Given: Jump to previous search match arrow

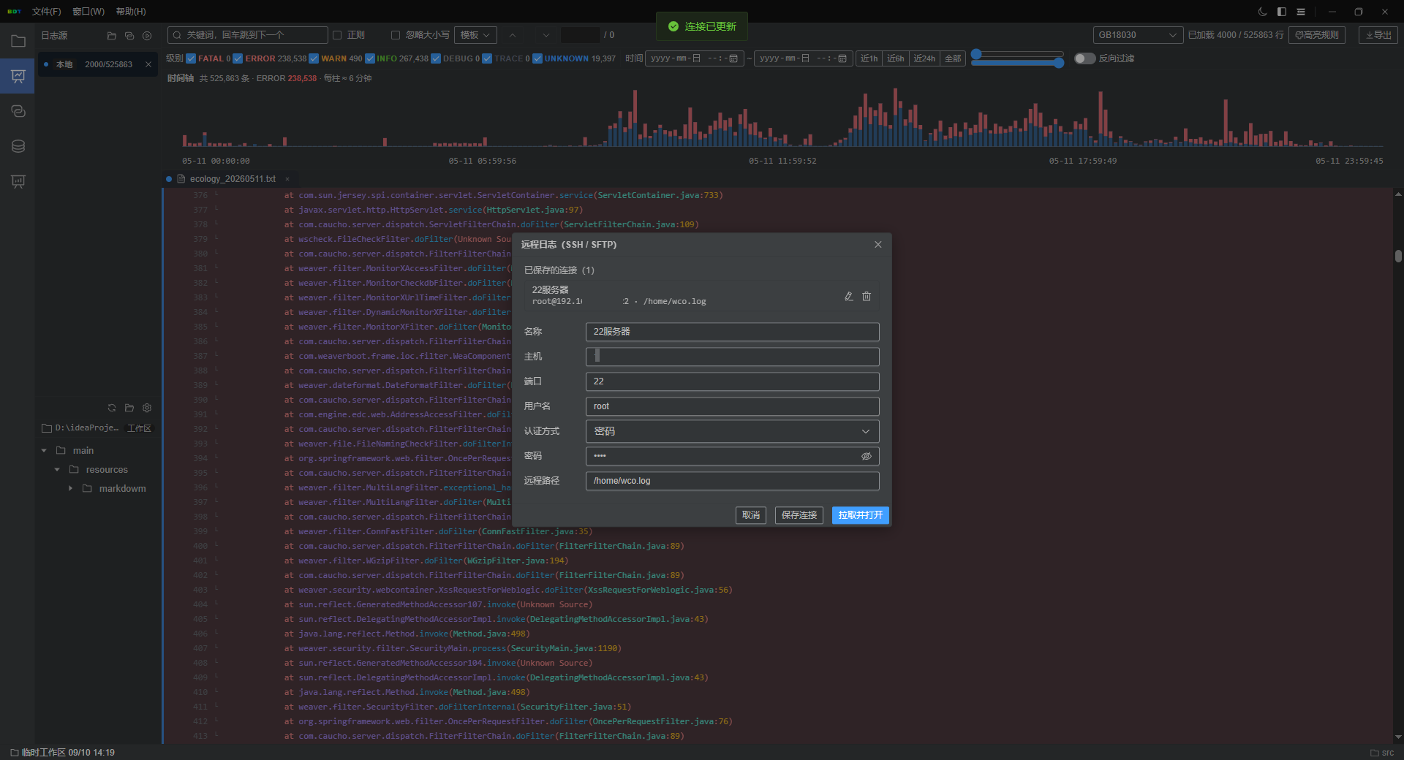Looking at the screenshot, I should point(513,35).
